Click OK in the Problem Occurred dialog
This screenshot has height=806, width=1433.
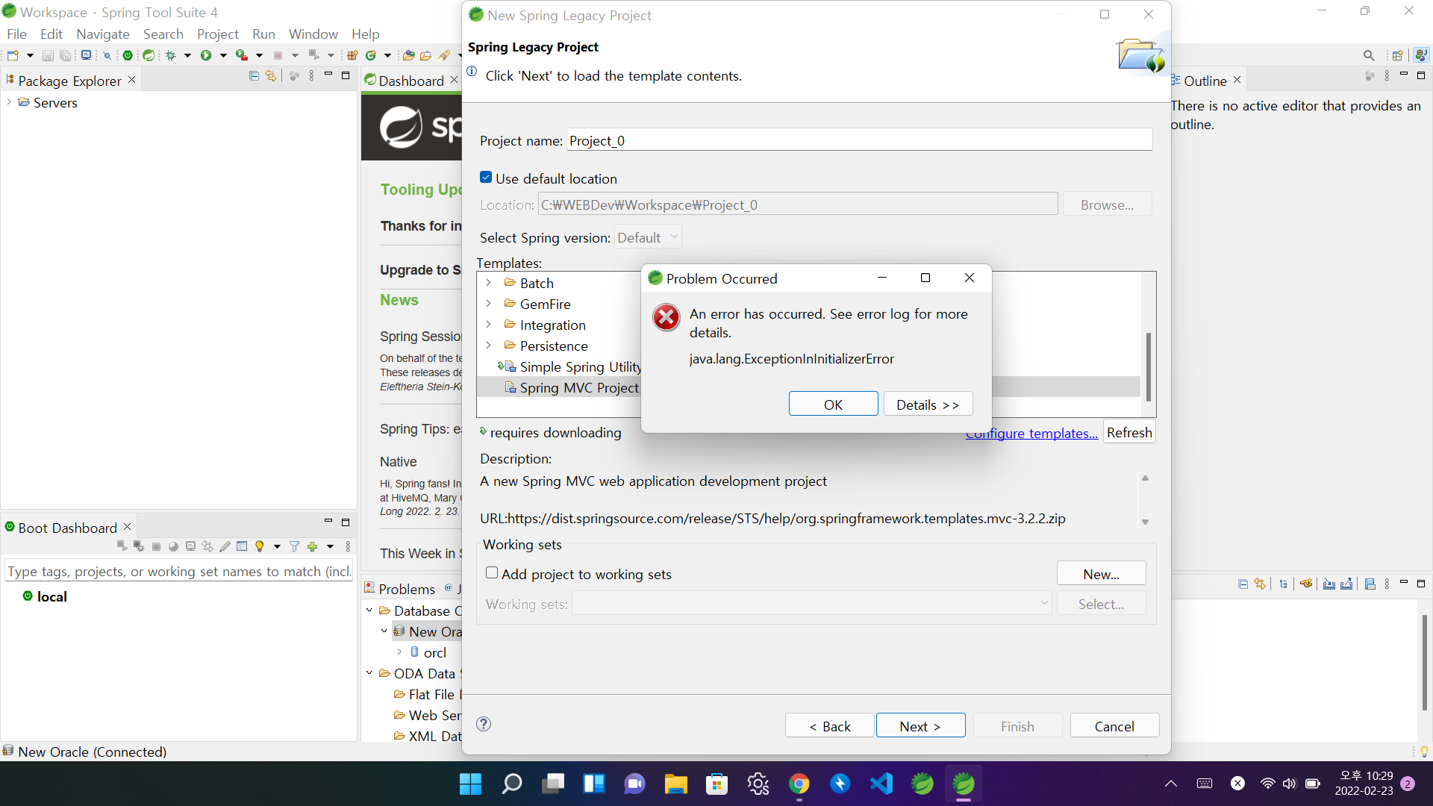tap(833, 404)
